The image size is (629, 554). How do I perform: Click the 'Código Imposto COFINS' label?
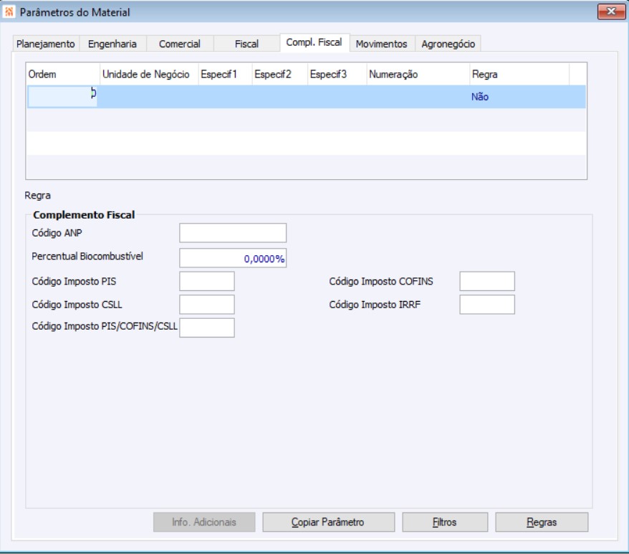pyautogui.click(x=381, y=281)
